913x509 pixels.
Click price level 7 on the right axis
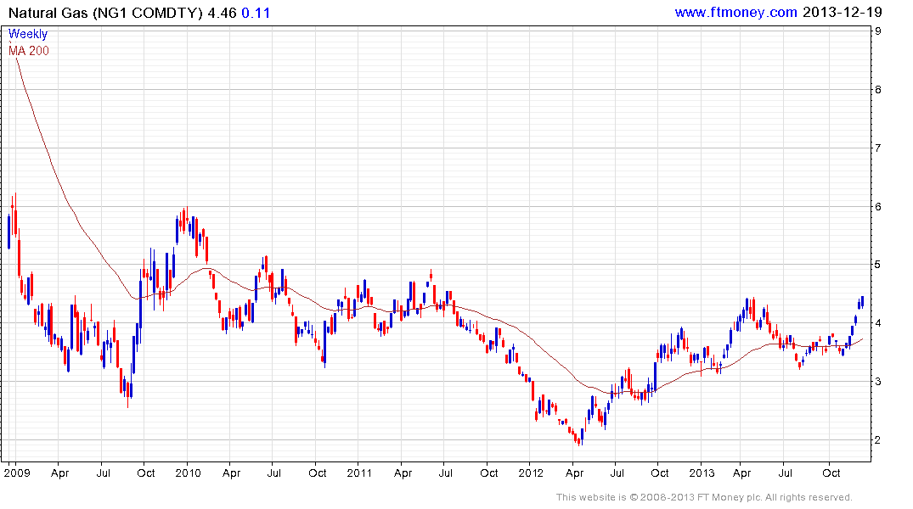pyautogui.click(x=877, y=148)
